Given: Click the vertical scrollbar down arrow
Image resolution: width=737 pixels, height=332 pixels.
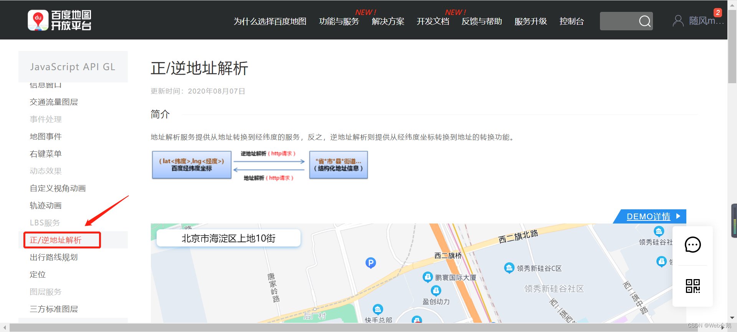Looking at the screenshot, I should pos(732,318).
